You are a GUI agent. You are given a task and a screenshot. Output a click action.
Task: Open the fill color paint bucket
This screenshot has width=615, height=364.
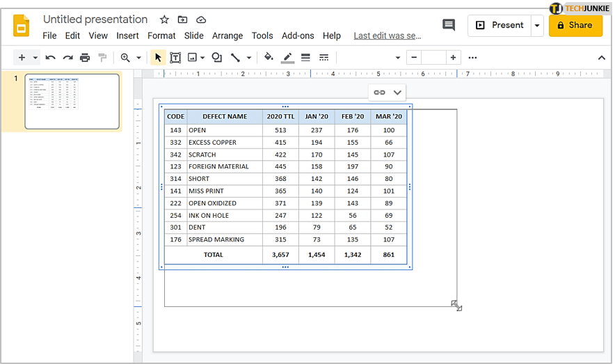[x=269, y=58]
